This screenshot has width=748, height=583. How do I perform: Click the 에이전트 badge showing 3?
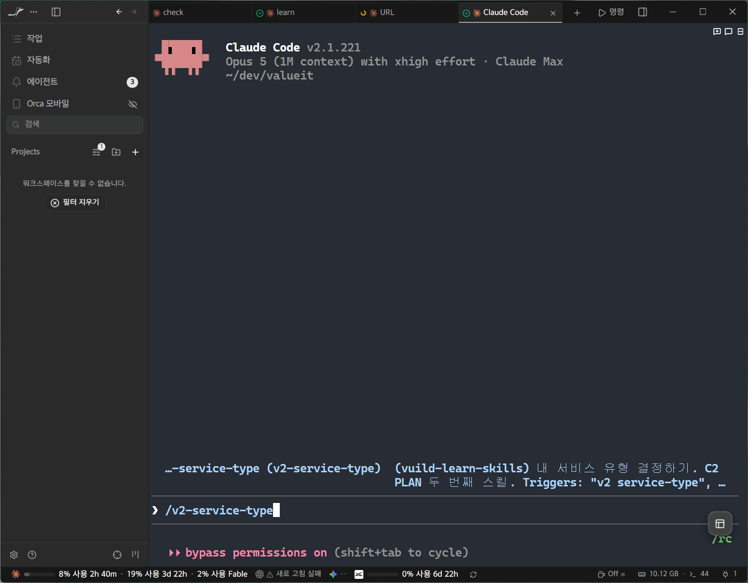click(132, 82)
